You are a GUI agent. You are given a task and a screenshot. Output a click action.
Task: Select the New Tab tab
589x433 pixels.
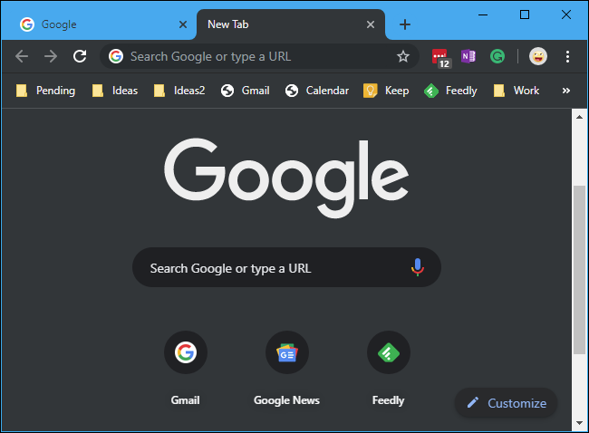[x=291, y=24]
